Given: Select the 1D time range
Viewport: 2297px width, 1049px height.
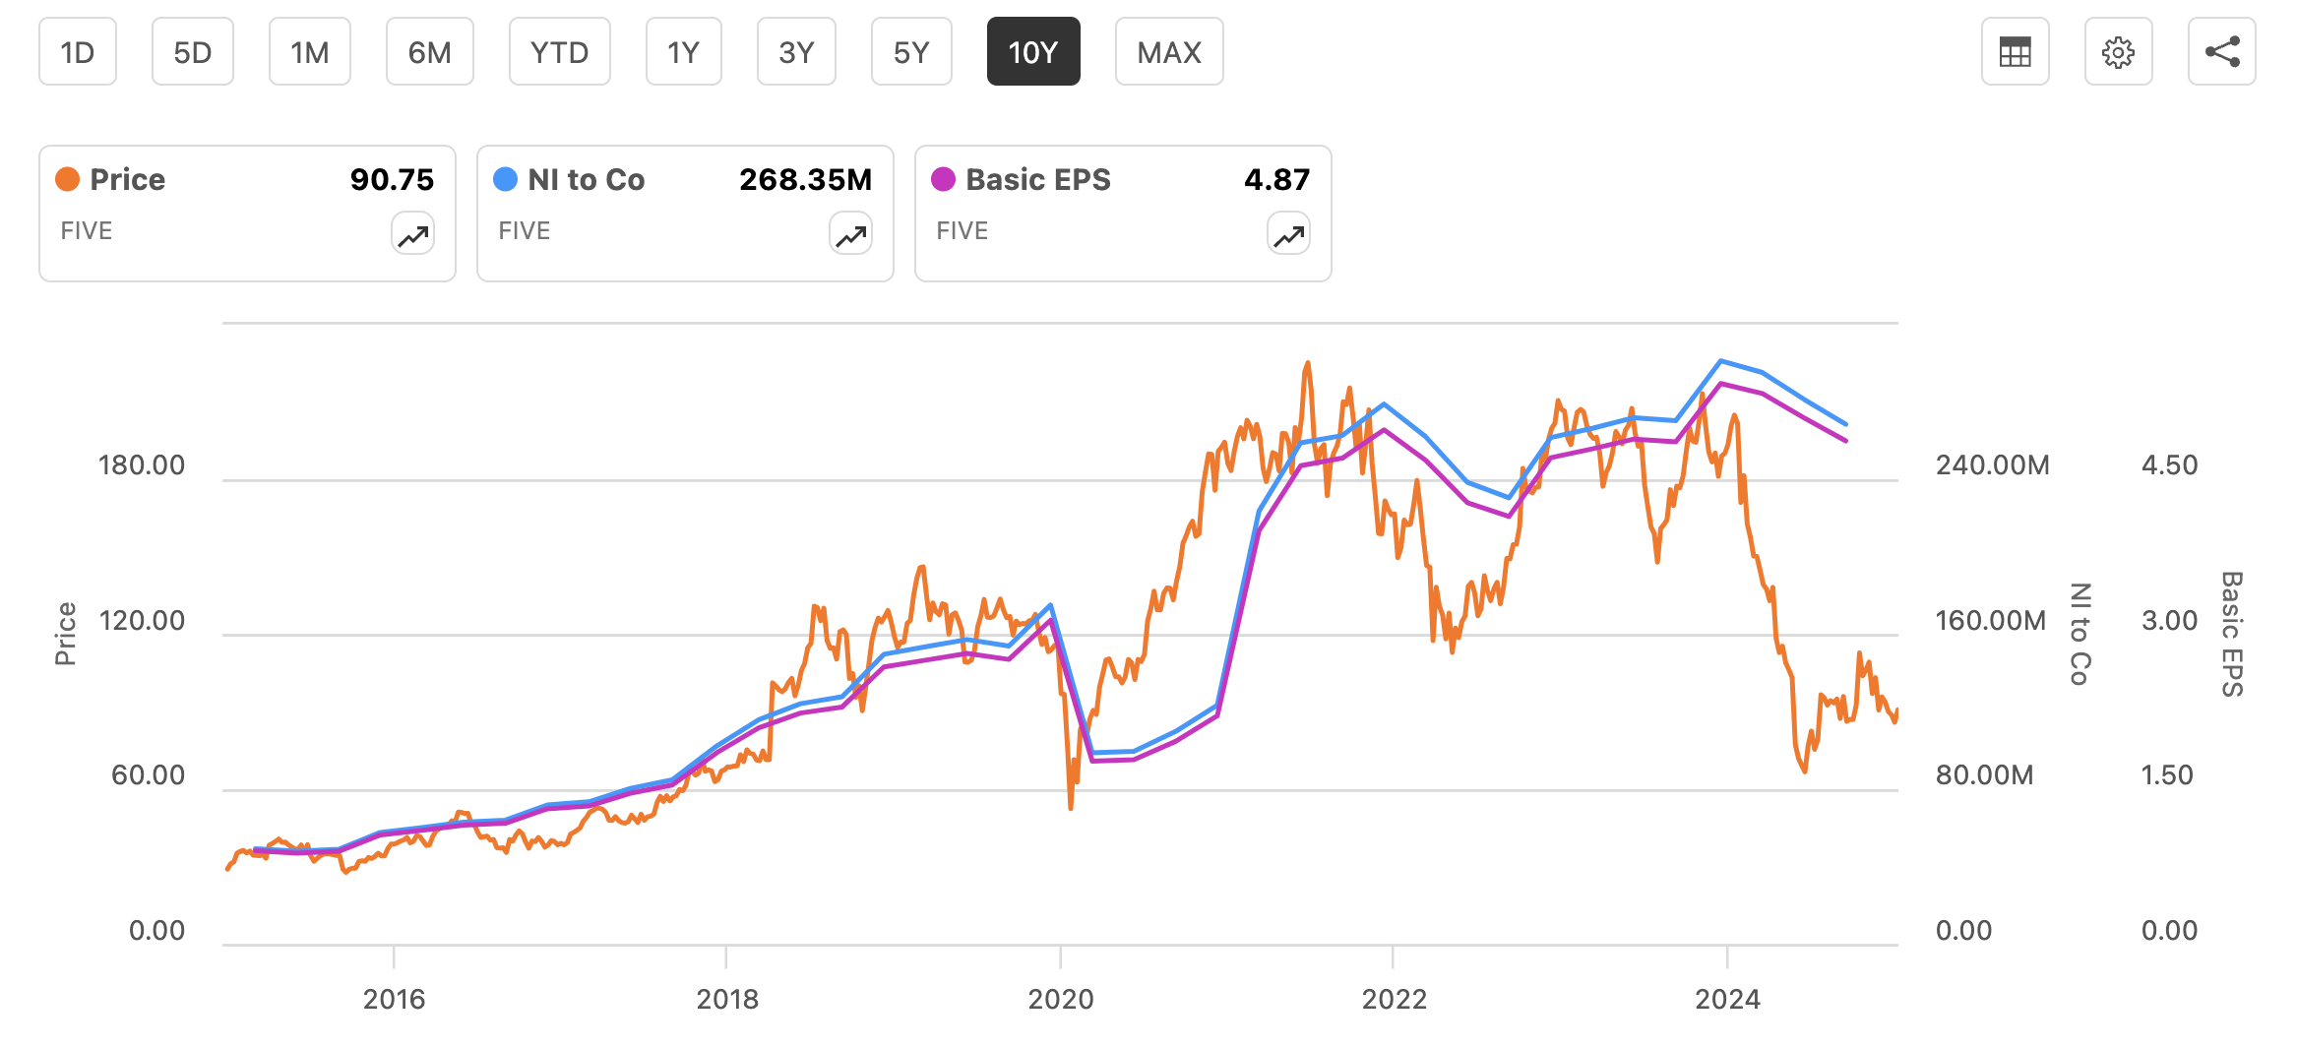Looking at the screenshot, I should tap(78, 51).
